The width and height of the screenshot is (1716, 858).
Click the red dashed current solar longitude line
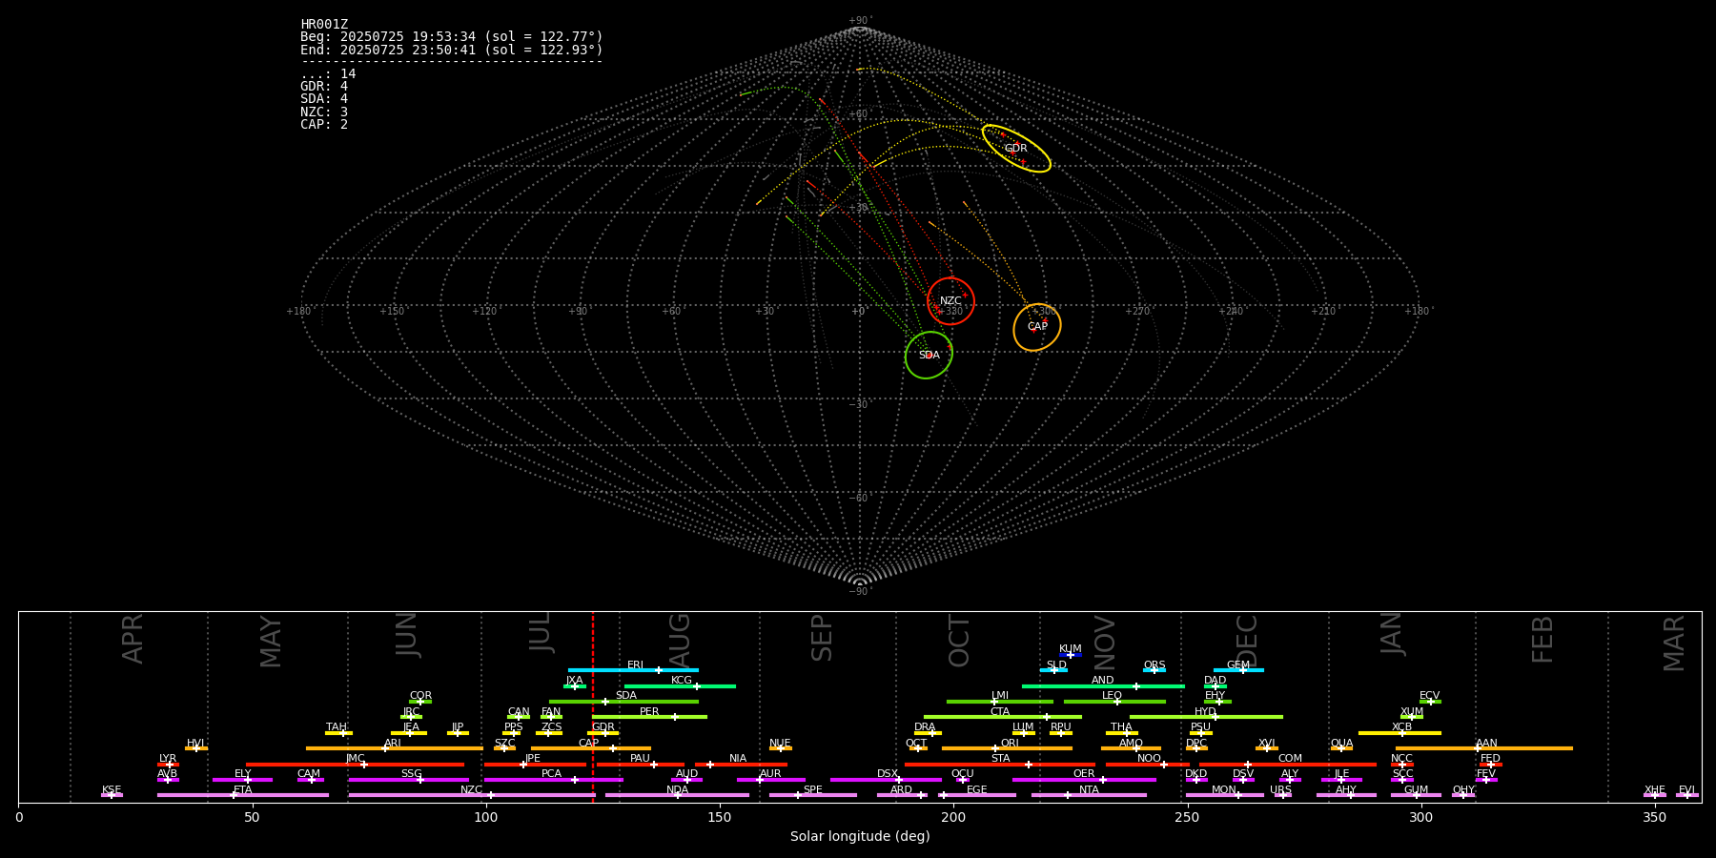[593, 706]
